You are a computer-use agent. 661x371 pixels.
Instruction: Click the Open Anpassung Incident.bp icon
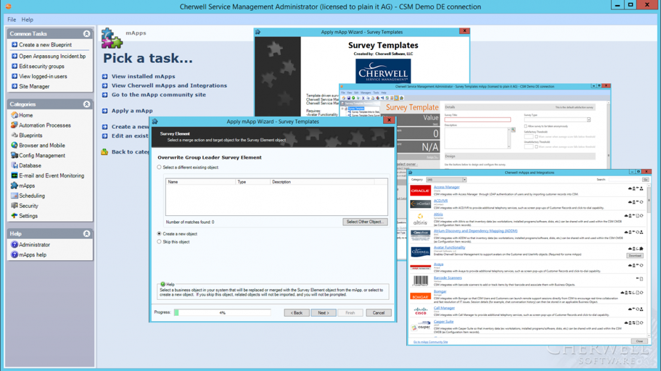tap(14, 56)
